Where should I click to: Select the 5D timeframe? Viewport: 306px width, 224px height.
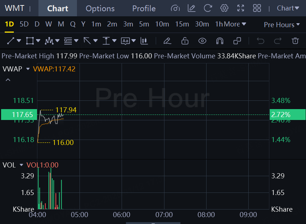[24, 24]
